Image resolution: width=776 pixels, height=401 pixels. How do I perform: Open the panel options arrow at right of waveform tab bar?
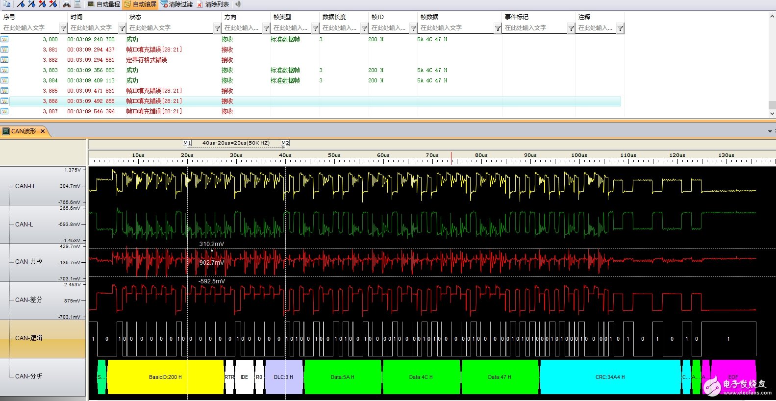coord(770,131)
